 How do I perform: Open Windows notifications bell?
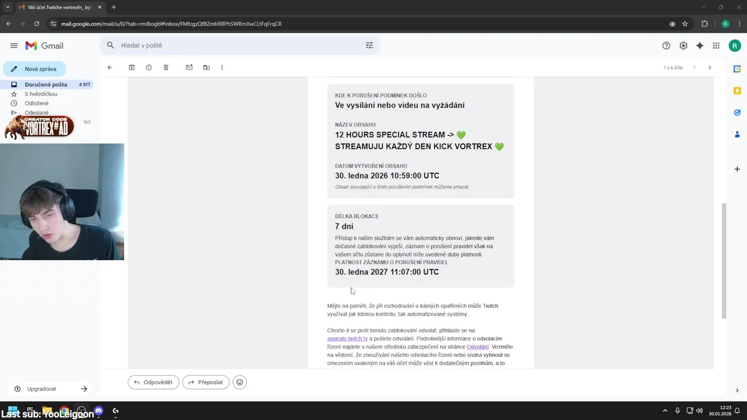[738, 411]
